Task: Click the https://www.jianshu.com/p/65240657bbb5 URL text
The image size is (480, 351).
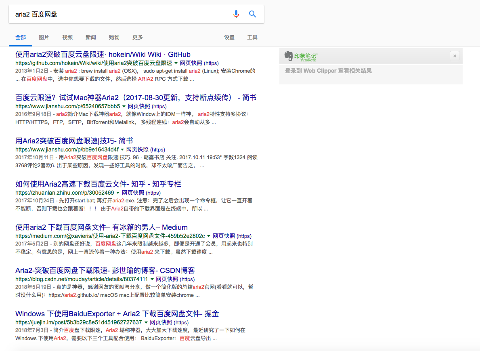Action: pos(68,106)
